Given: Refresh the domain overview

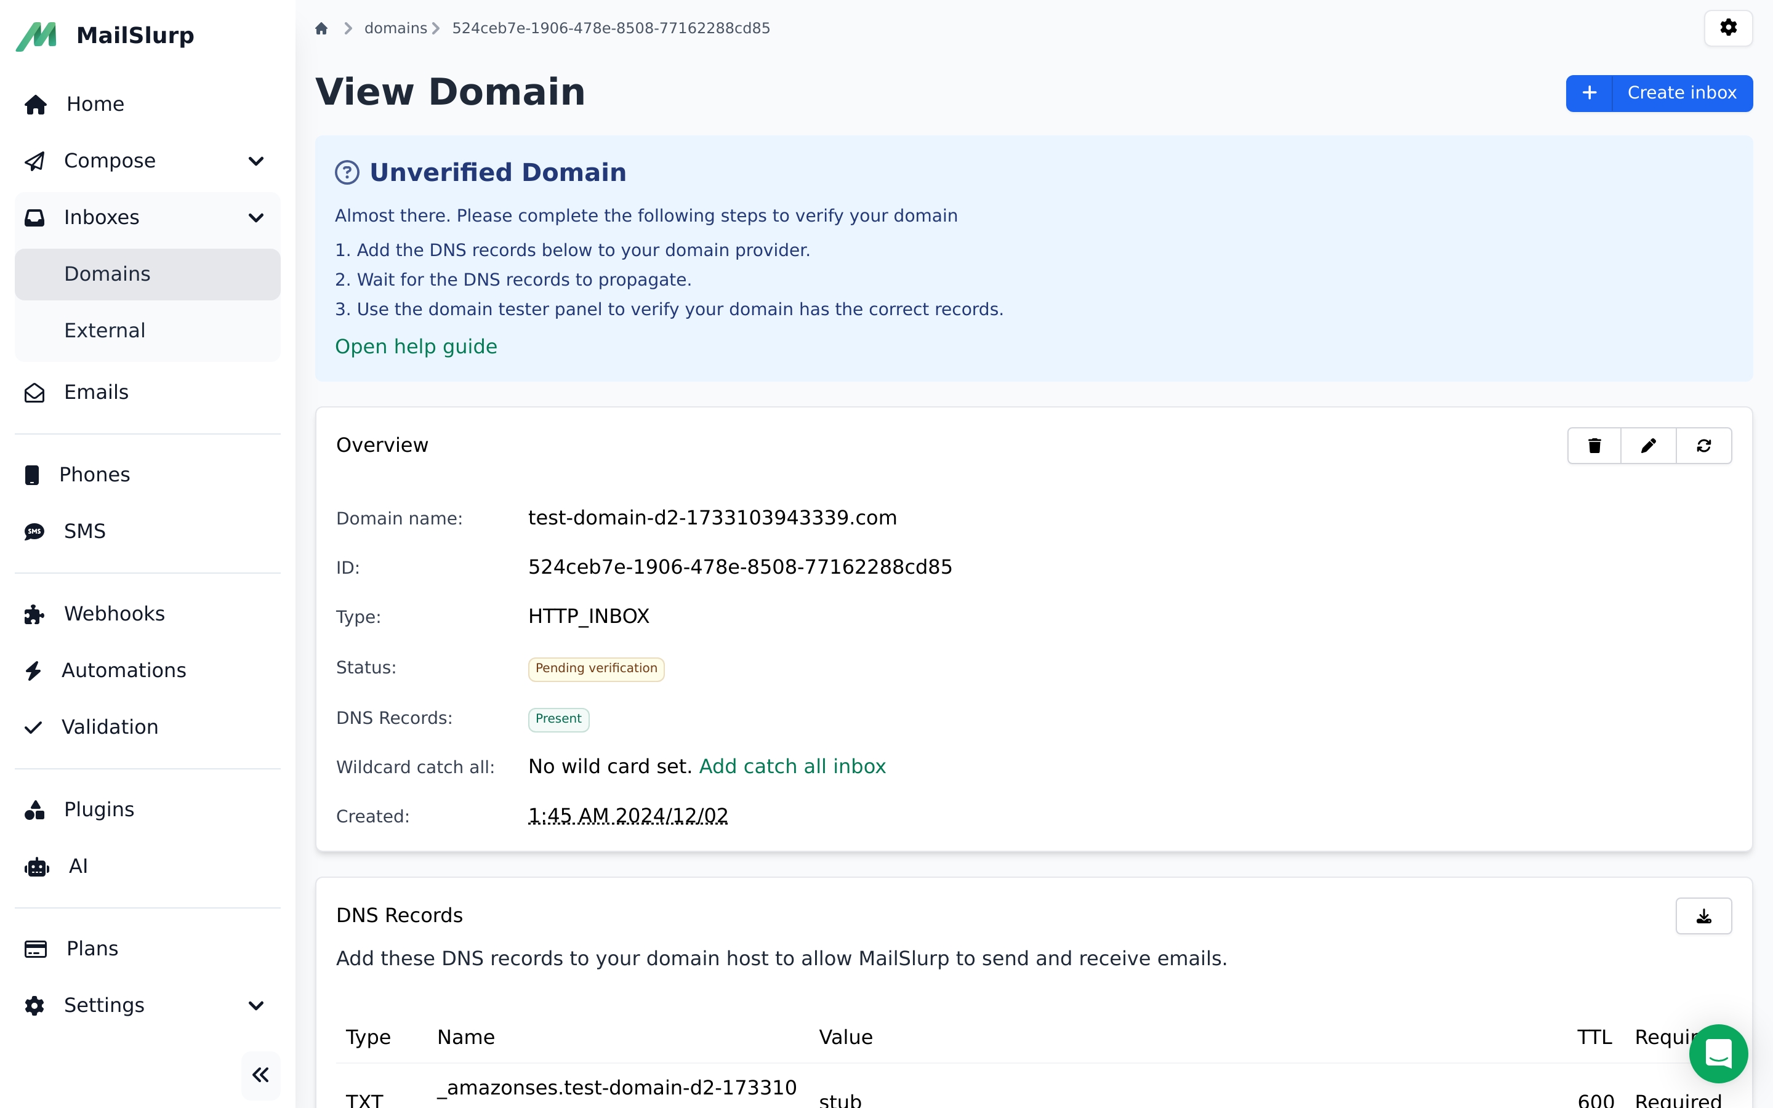Looking at the screenshot, I should click(1704, 446).
